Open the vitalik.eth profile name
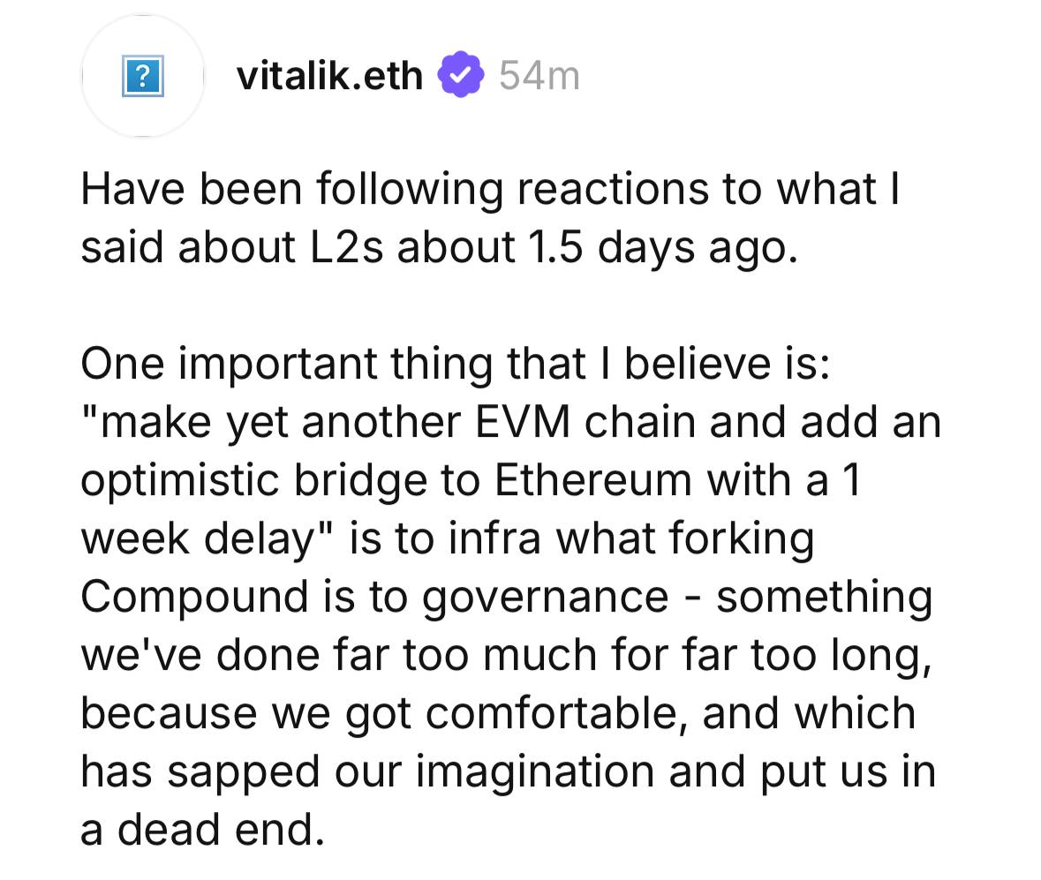The height and width of the screenshot is (880, 1041). click(x=329, y=76)
